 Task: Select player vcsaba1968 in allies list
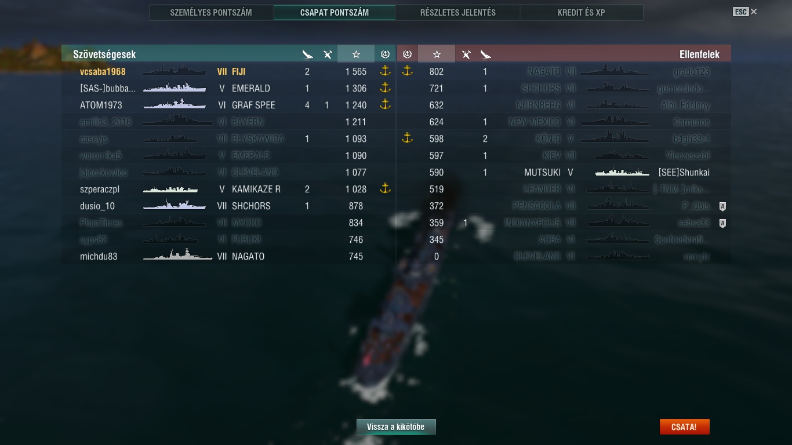point(103,72)
